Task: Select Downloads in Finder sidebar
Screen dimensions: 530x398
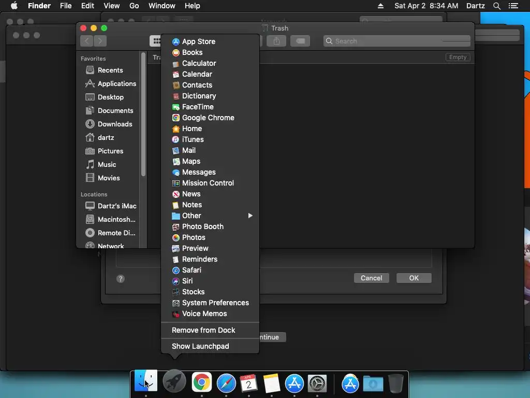Action: (110, 124)
